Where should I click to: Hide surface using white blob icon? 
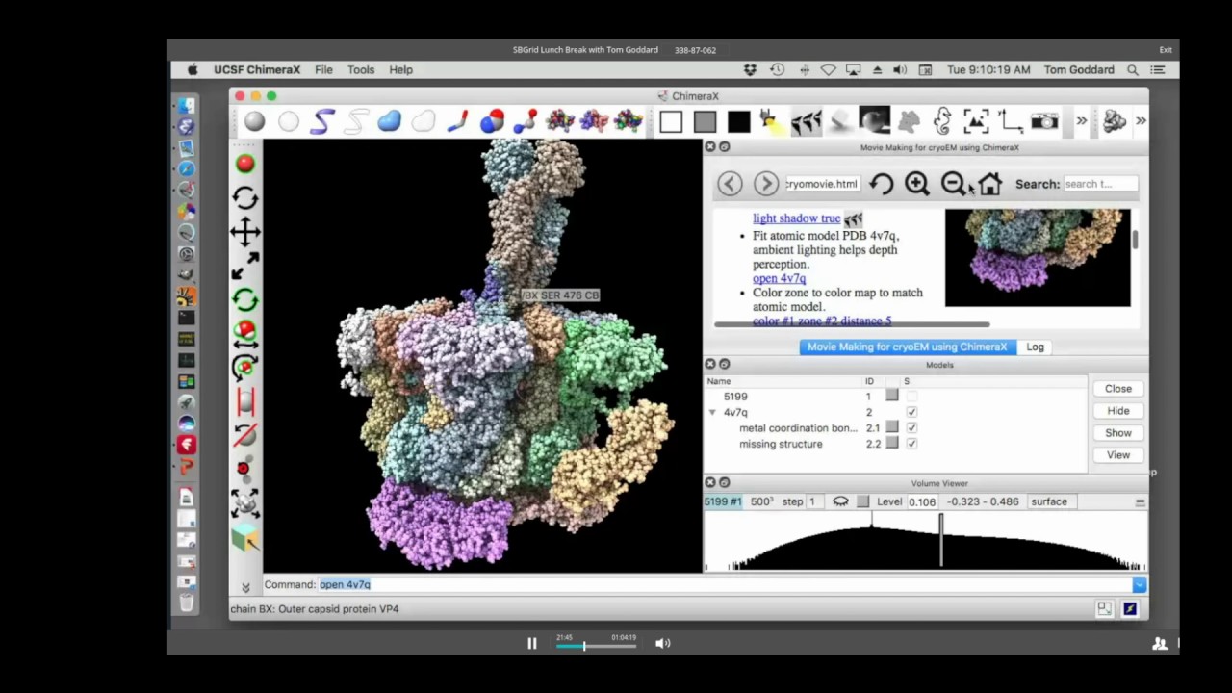point(423,121)
